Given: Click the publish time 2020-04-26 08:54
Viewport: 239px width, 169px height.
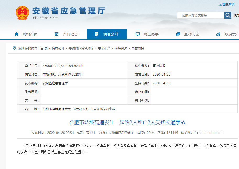Looking at the screenshot, I should [60, 133].
